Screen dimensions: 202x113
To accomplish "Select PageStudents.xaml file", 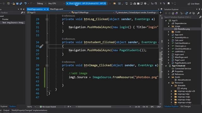I will tap(183, 63).
